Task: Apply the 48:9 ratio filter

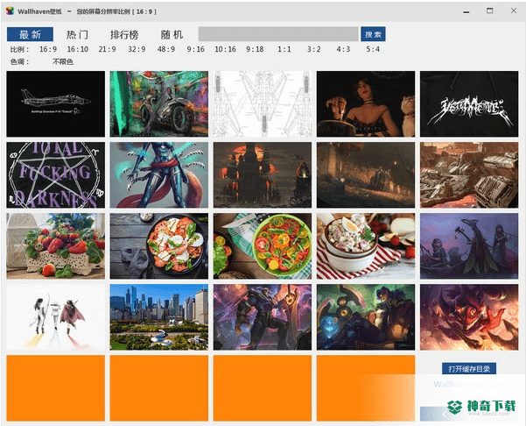Action: point(166,49)
